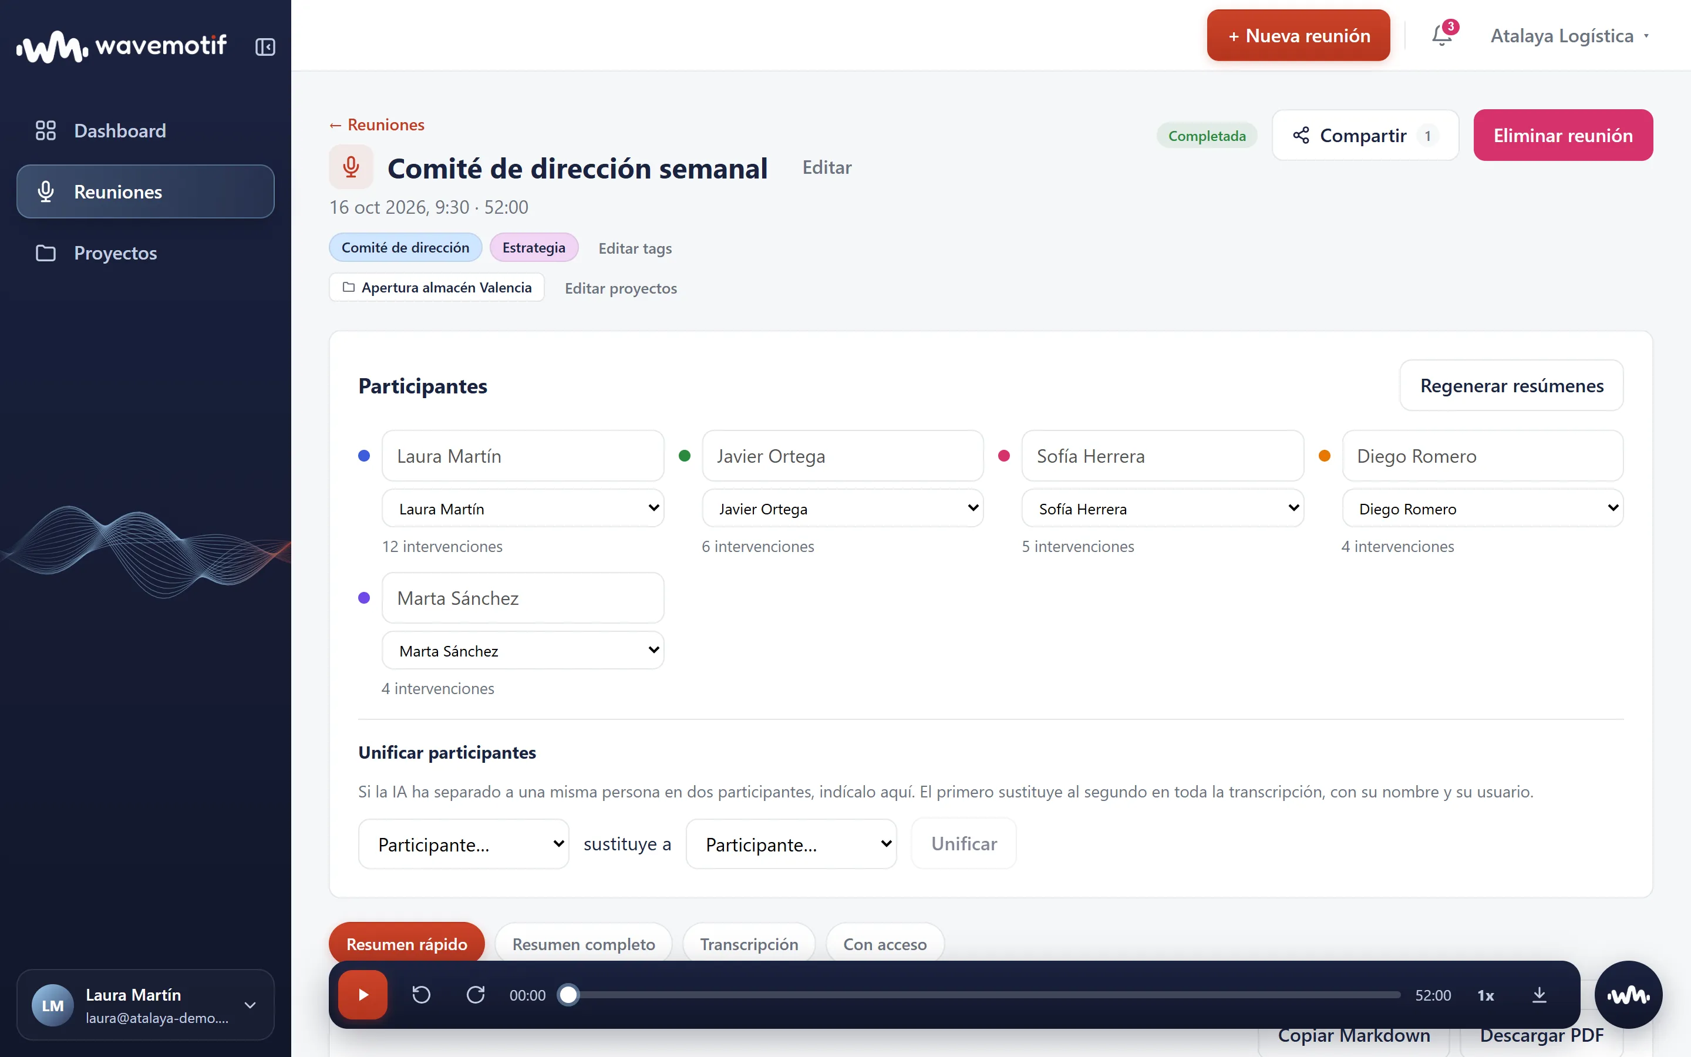
Task: Click the 52:00 total duration label
Action: (x=1433, y=995)
